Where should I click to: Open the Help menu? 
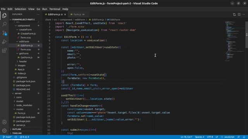(65, 9)
